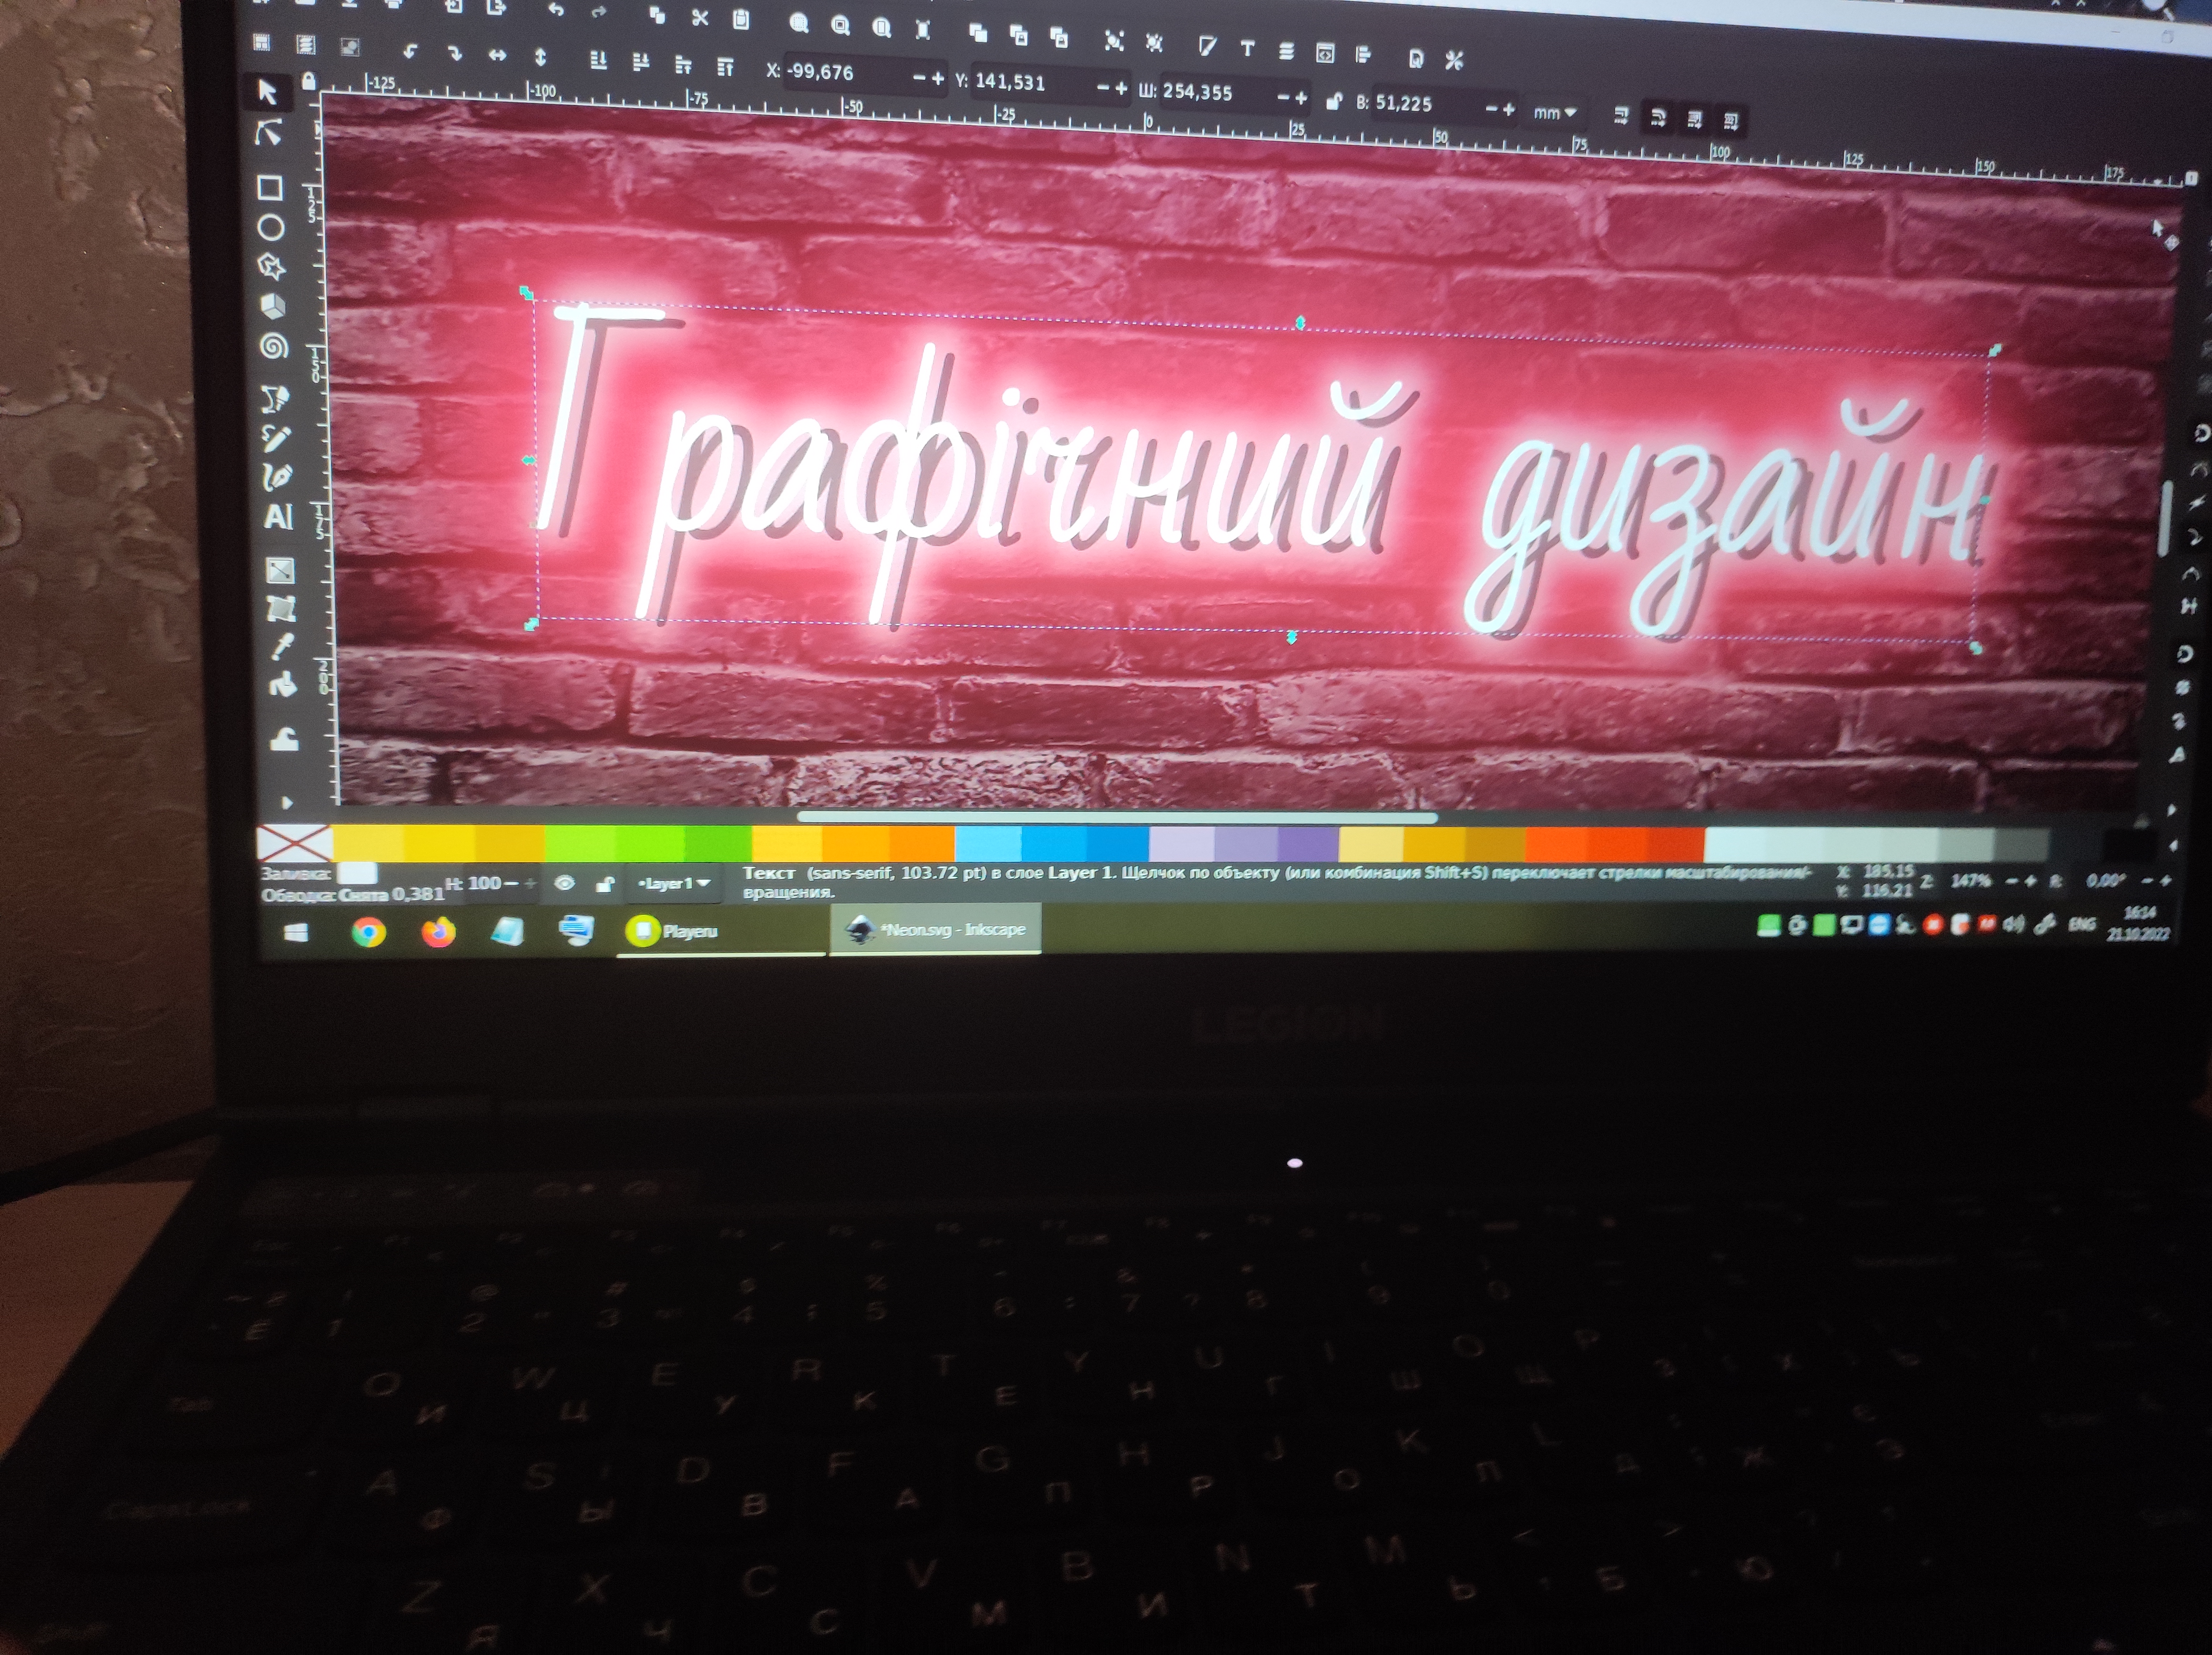
Task: Flip selection vertically
Action: (540, 57)
